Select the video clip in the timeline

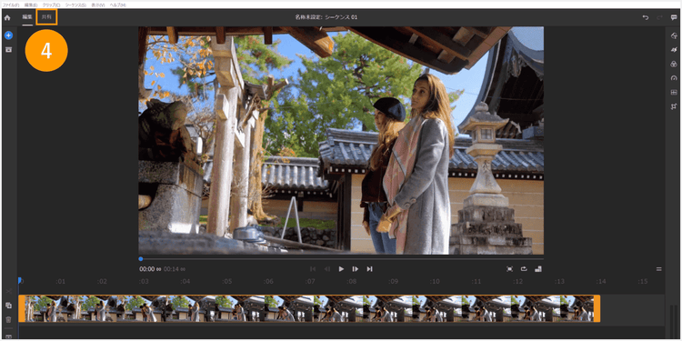pos(309,309)
